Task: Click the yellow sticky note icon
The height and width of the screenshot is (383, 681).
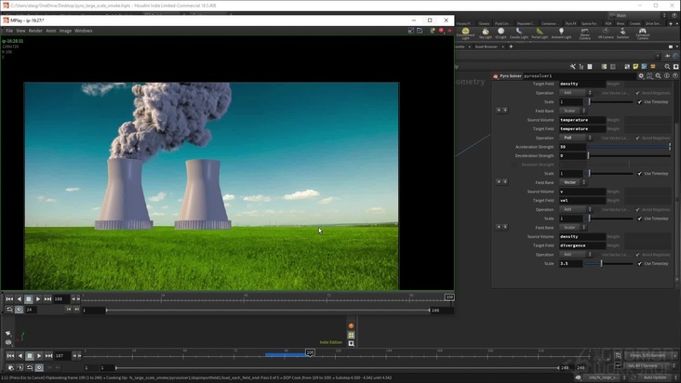Action: (x=635, y=66)
